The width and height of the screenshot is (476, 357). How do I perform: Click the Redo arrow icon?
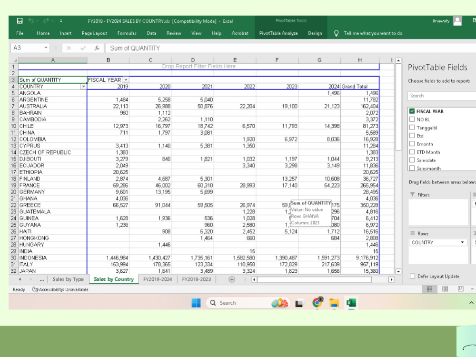pos(46,20)
